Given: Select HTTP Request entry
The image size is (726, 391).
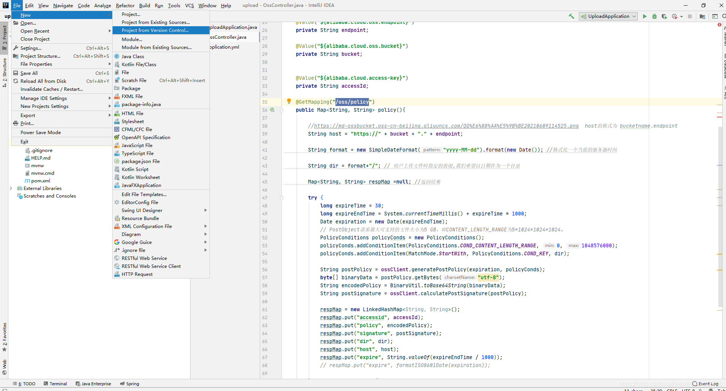Looking at the screenshot, I should click(161, 274).
